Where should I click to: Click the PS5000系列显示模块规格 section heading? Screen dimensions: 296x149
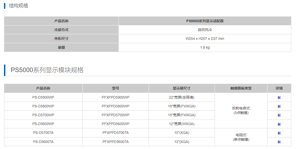pos(47,70)
